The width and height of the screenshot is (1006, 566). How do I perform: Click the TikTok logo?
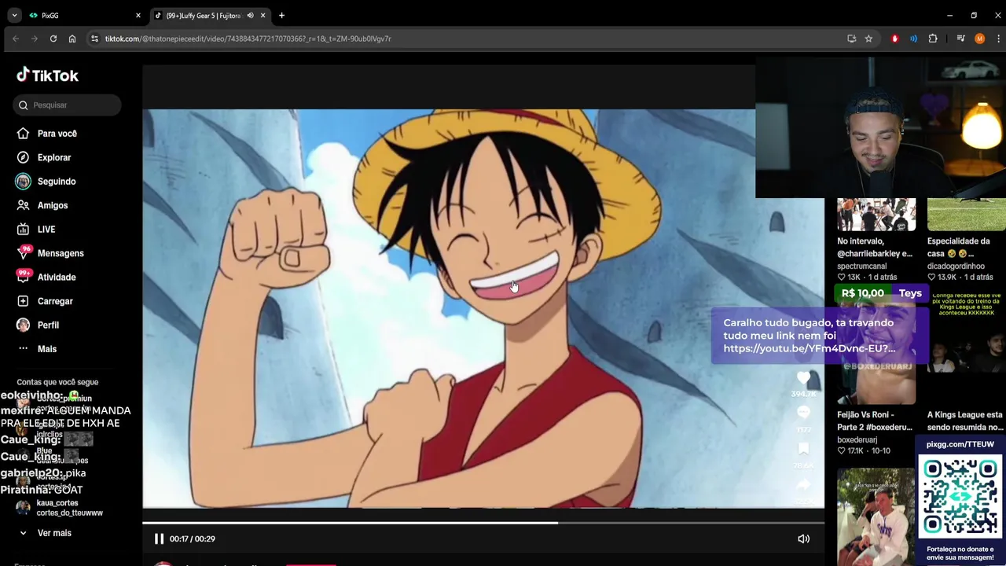(48, 75)
